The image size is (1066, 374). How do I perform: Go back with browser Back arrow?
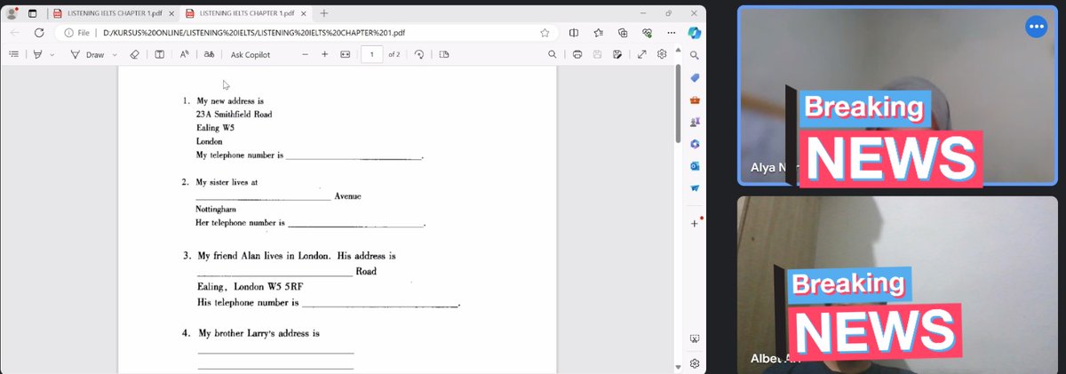pyautogui.click(x=14, y=32)
